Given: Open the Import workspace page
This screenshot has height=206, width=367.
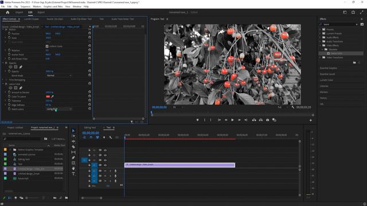Looking at the screenshot, I should tap(19, 12).
